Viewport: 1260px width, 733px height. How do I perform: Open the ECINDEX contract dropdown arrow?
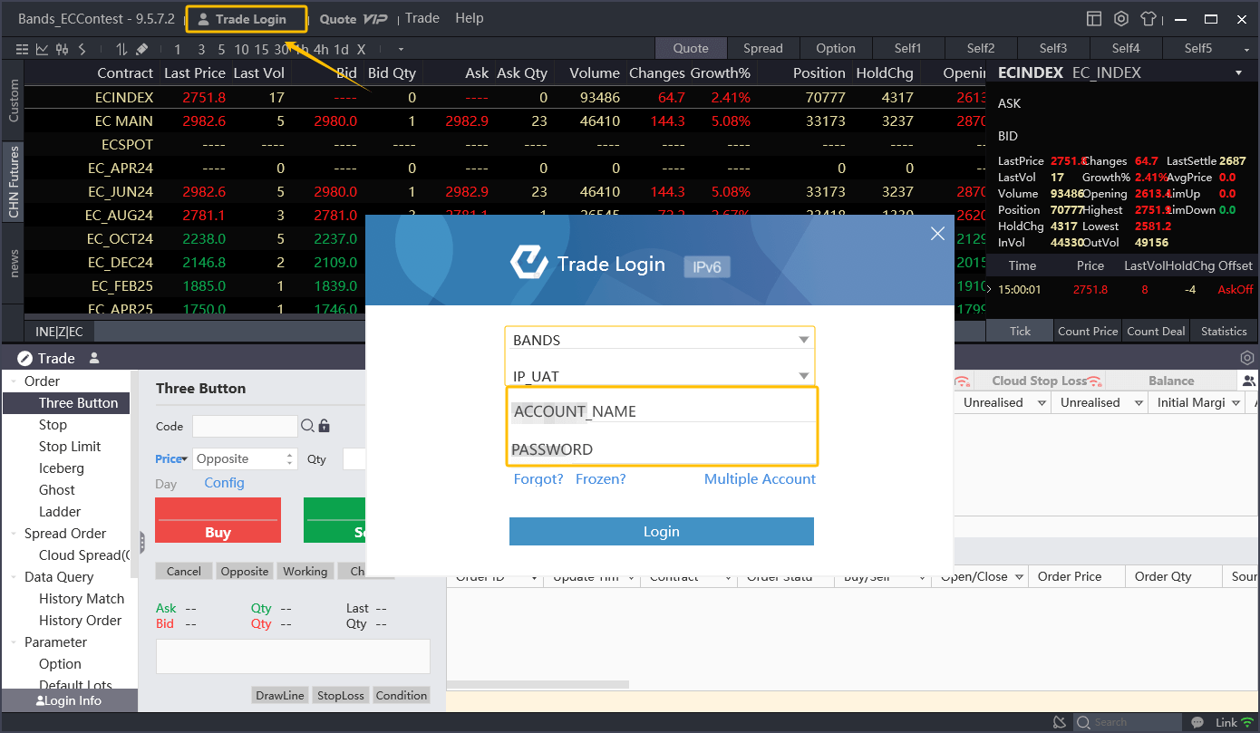(x=1239, y=73)
